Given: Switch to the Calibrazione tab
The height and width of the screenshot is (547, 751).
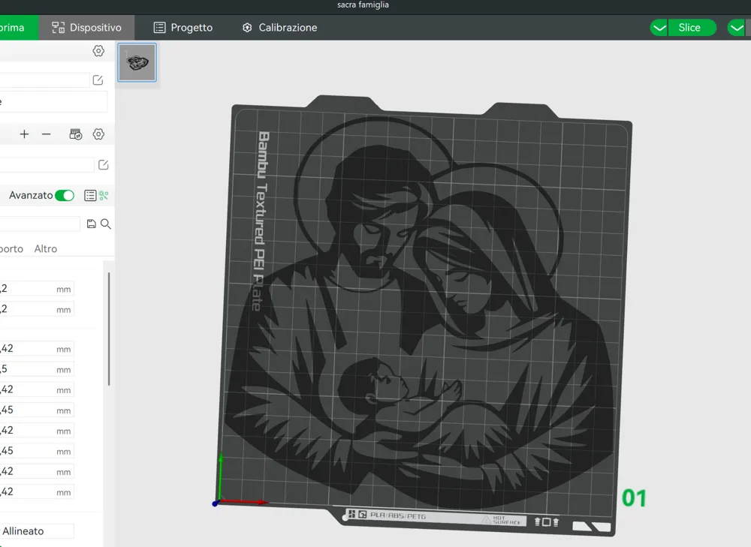Looking at the screenshot, I should [x=279, y=28].
